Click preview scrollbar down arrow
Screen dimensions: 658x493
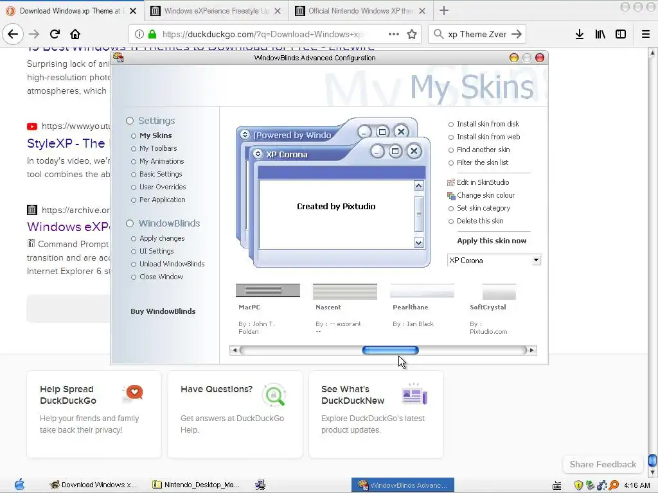419,243
